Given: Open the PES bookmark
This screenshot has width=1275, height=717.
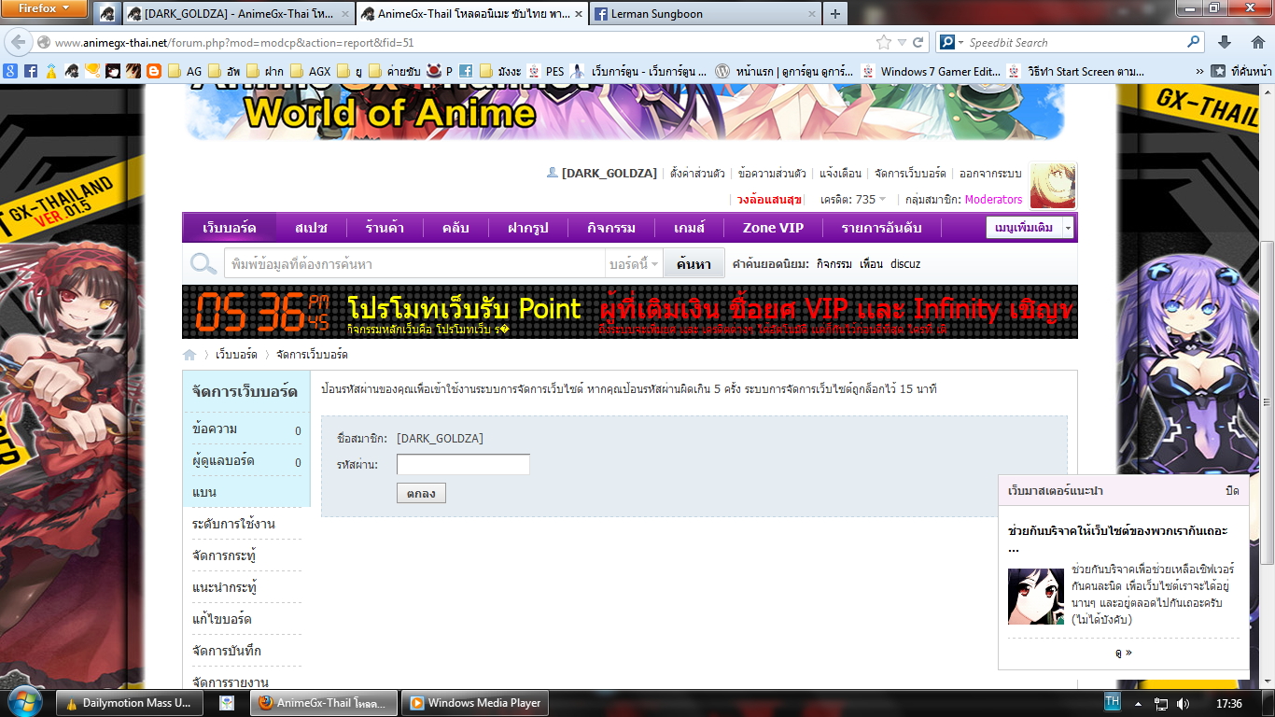Looking at the screenshot, I should pyautogui.click(x=546, y=71).
